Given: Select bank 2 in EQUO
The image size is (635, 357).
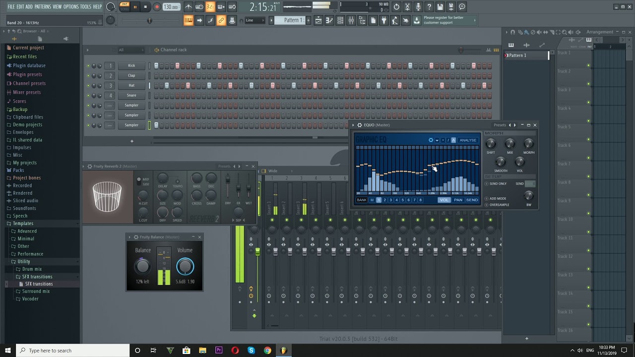Looking at the screenshot, I should tap(384, 200).
